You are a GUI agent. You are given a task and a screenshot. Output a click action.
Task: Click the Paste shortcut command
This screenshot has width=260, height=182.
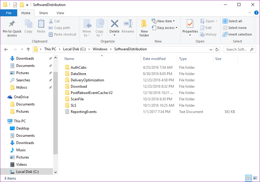tap(62, 34)
